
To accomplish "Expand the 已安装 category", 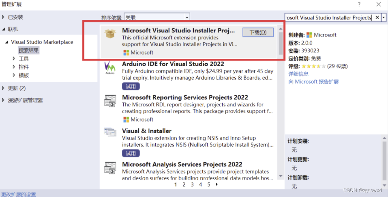I will coord(3,17).
